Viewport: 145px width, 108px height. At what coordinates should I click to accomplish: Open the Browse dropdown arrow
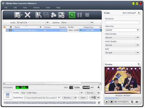point(75,98)
